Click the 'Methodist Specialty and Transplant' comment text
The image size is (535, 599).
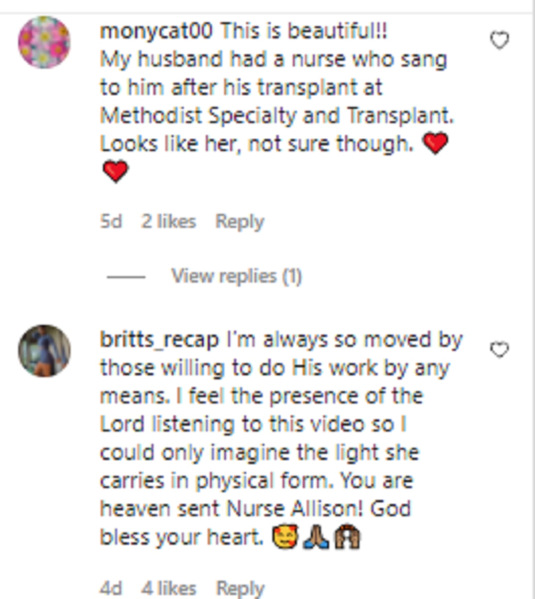276,116
